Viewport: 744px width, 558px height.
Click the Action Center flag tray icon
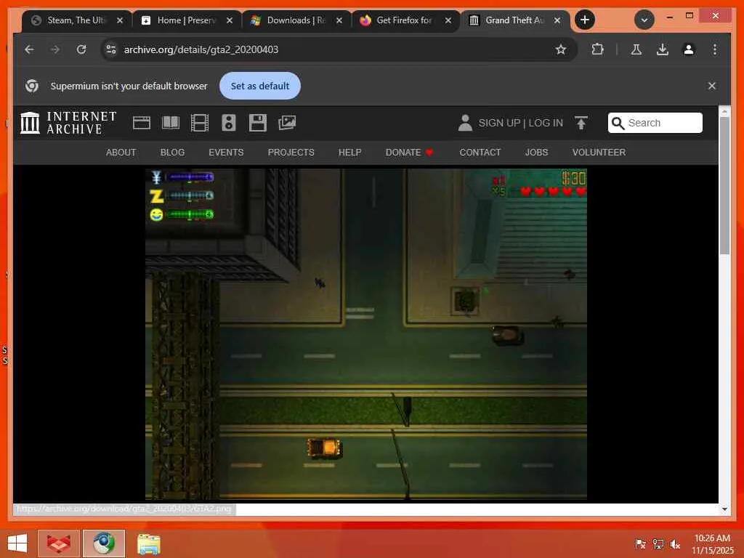[x=640, y=544]
